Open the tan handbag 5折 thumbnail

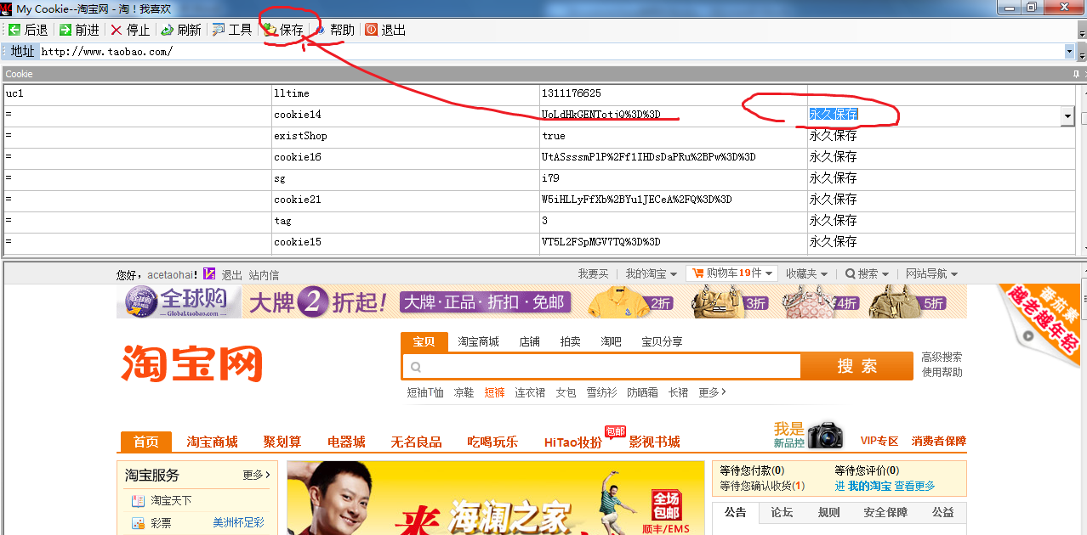pos(906,301)
